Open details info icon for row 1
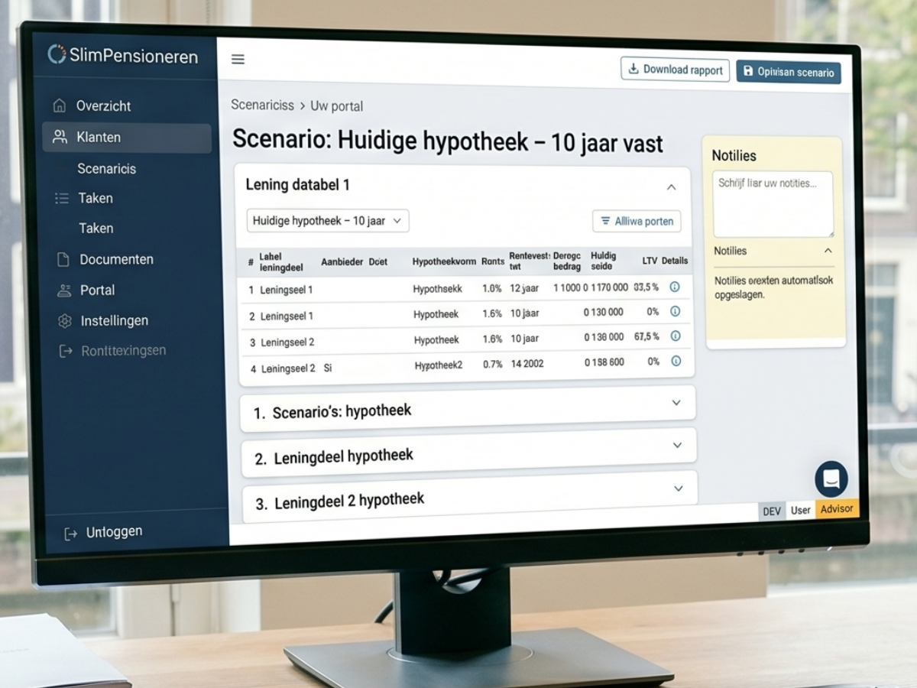 pyautogui.click(x=675, y=287)
